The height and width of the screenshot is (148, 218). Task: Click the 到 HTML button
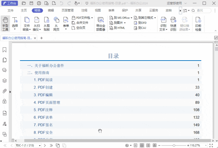click(117, 28)
